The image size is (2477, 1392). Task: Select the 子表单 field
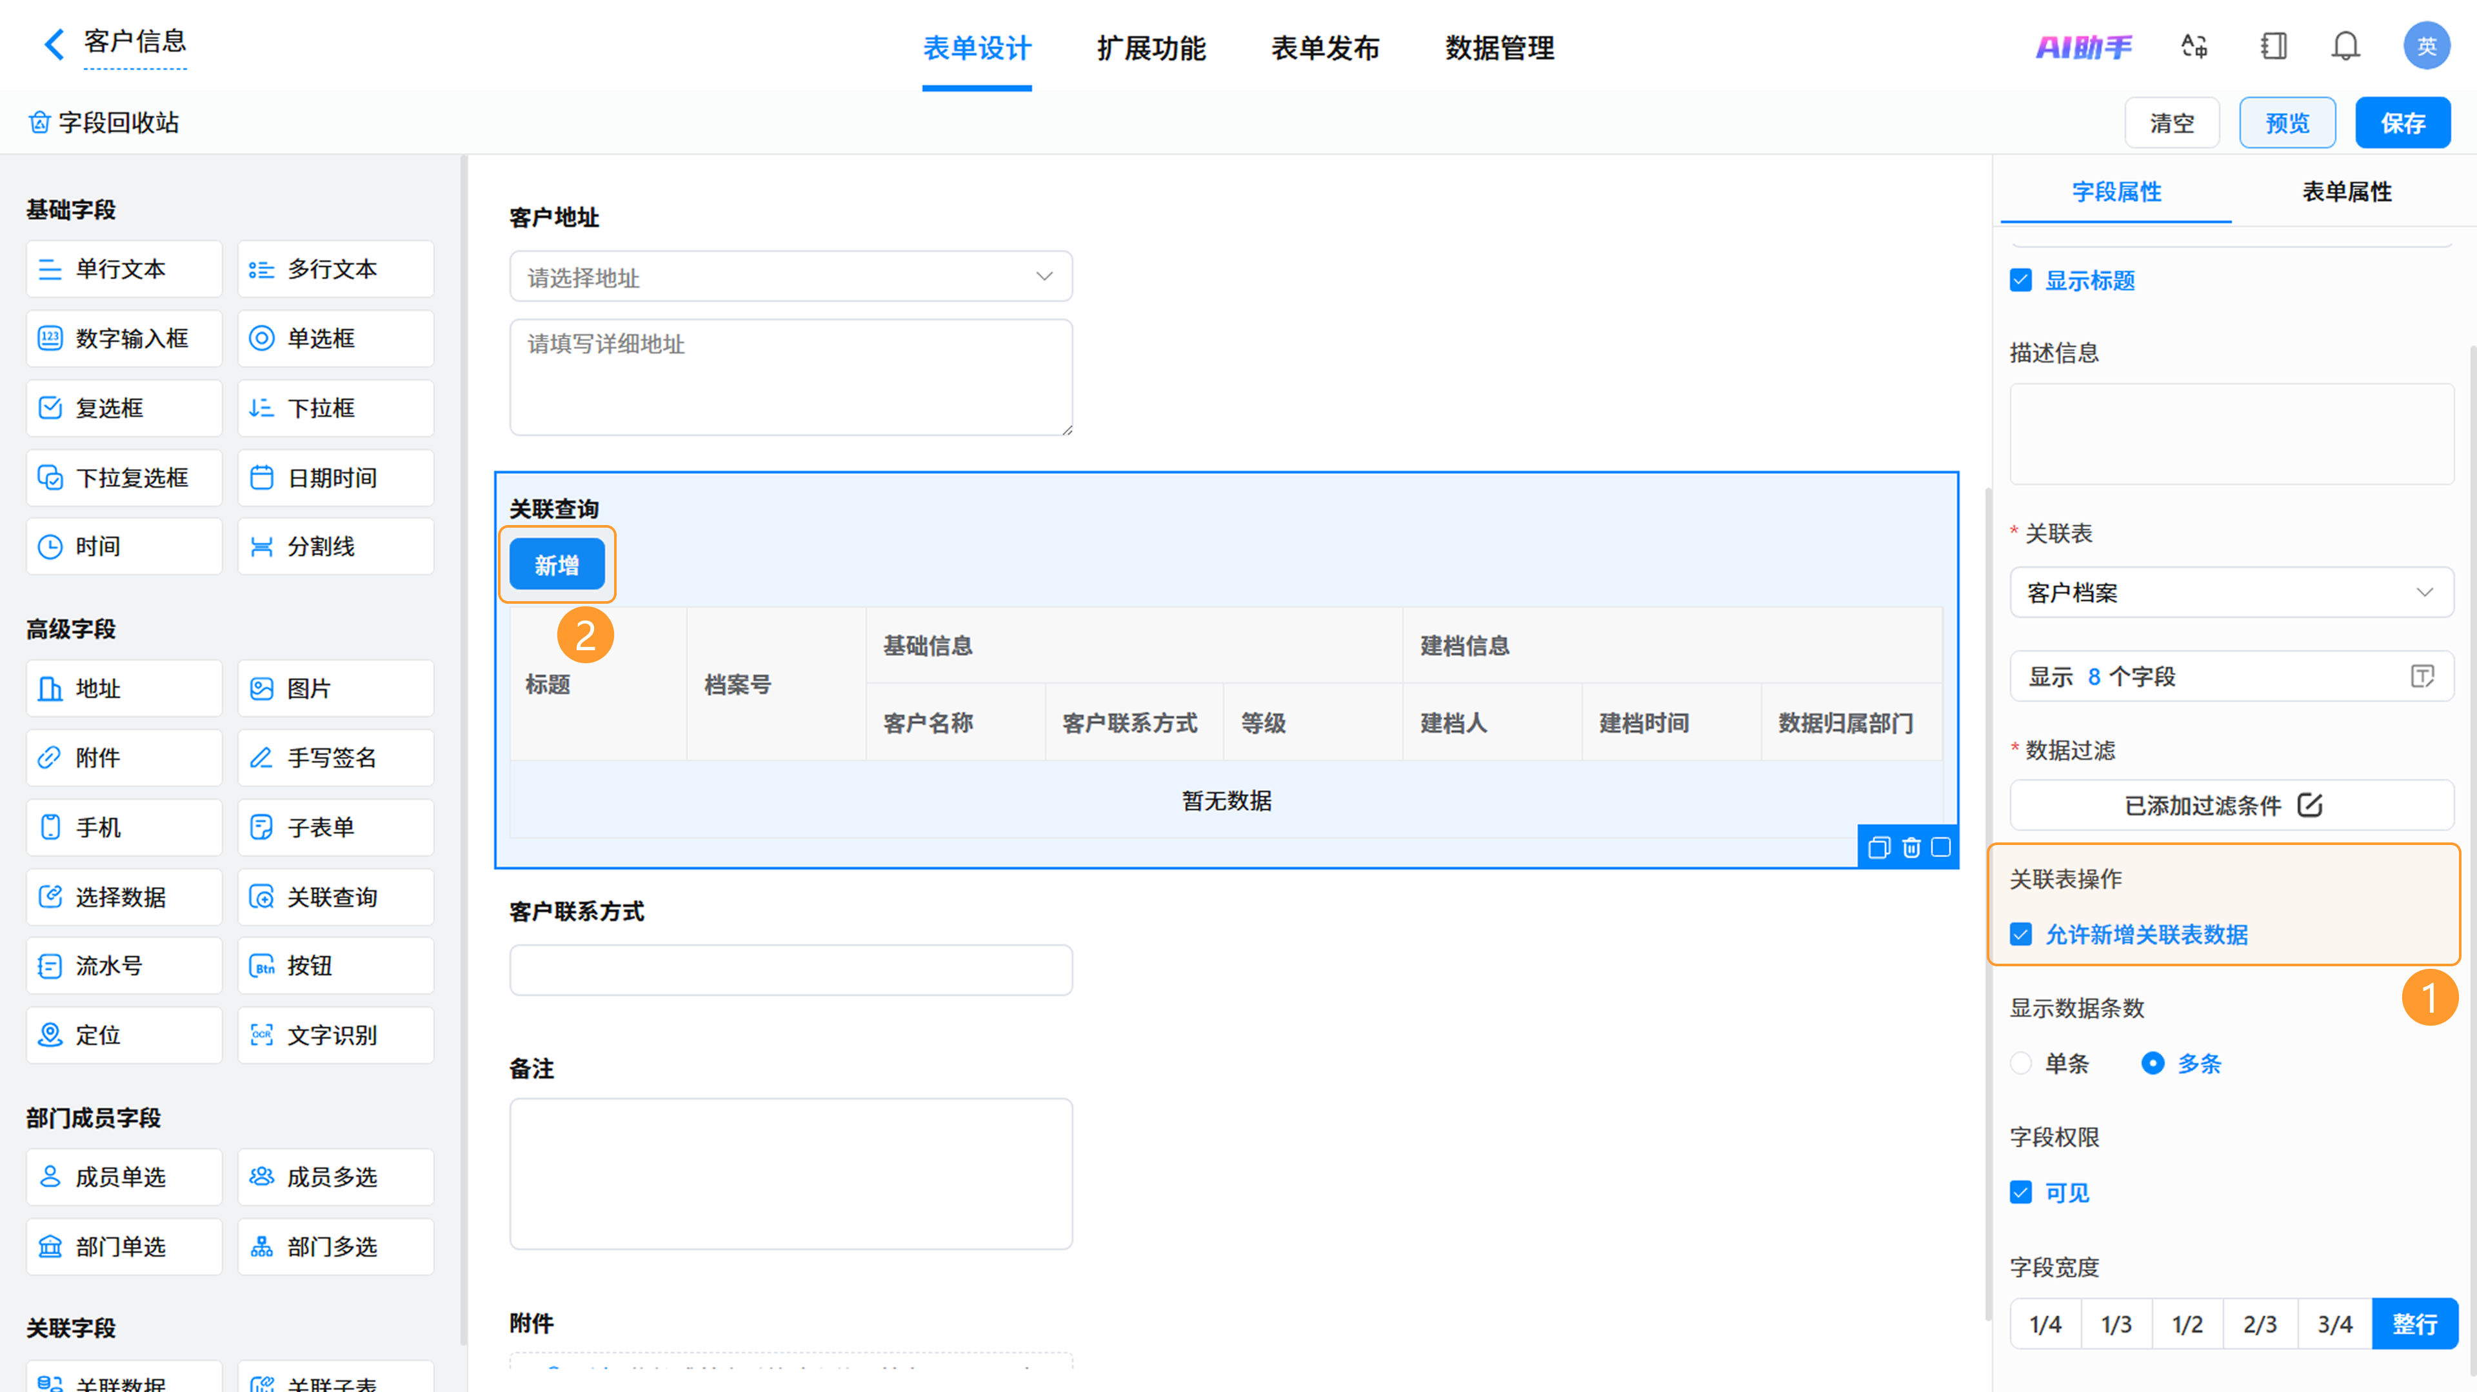(x=335, y=828)
